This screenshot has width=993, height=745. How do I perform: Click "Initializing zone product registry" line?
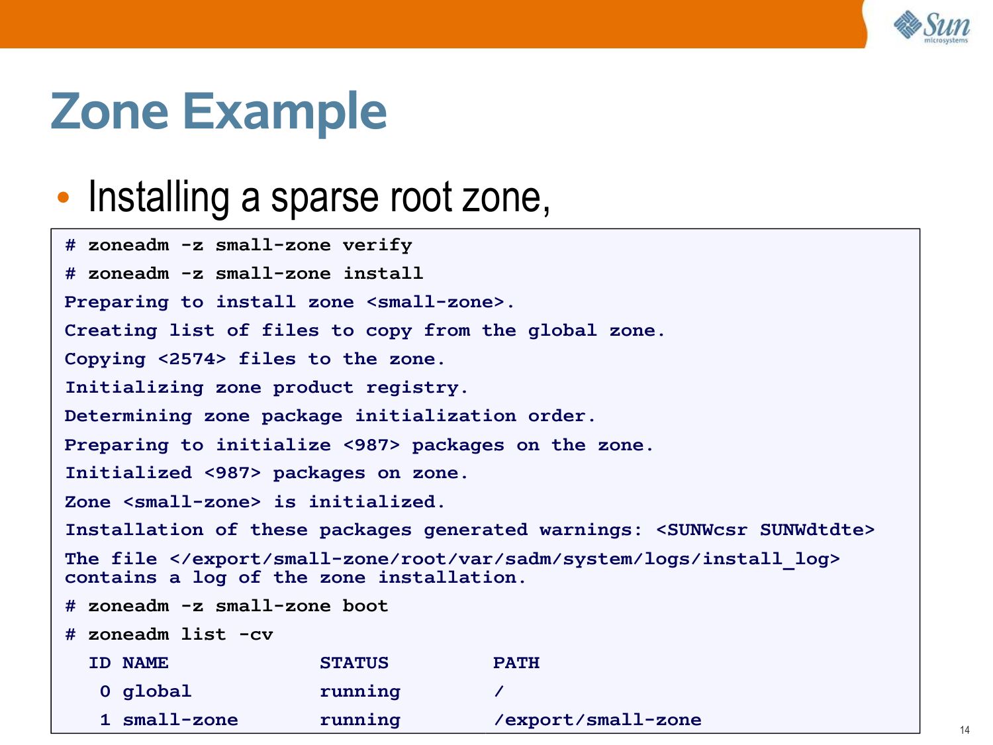click(266, 387)
